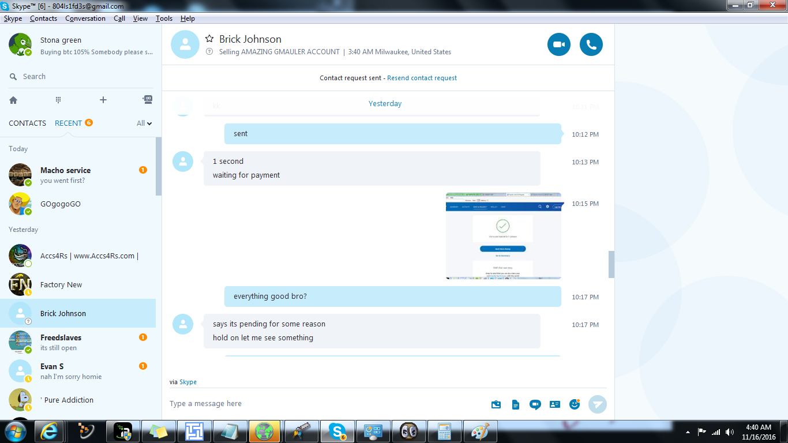The image size is (788, 443).
Task: Click the network signal tray icon
Action: (716, 431)
